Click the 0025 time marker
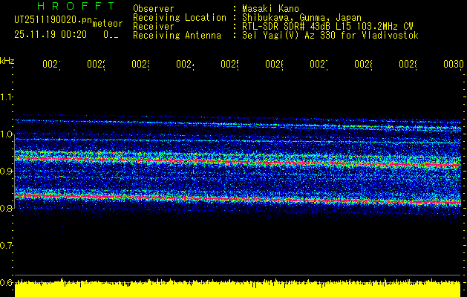Viewport: 467px width, 297px height. tap(230, 64)
